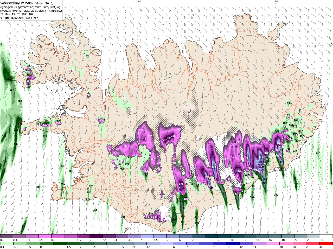Click the 20W longitude label

tap(138, 1)
